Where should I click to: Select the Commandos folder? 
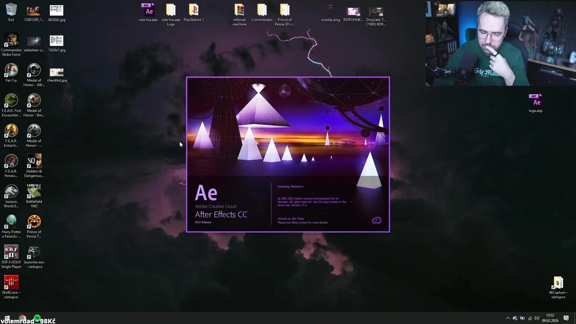[262, 13]
